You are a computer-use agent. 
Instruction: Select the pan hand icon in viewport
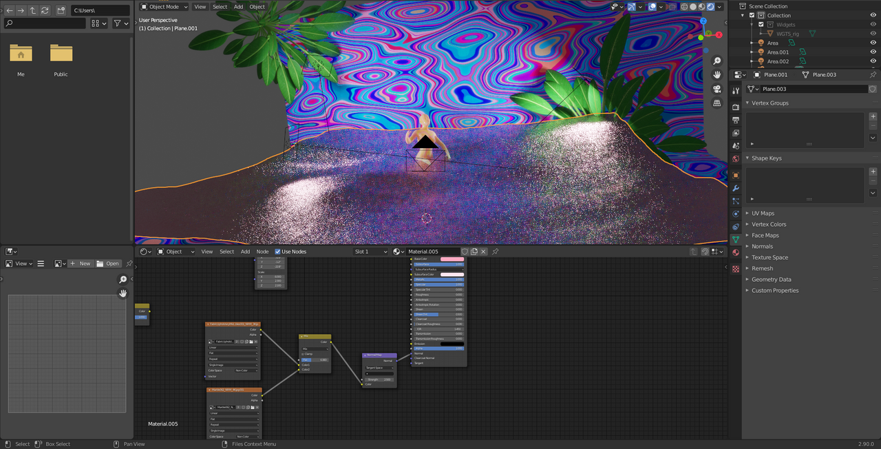[x=717, y=74]
